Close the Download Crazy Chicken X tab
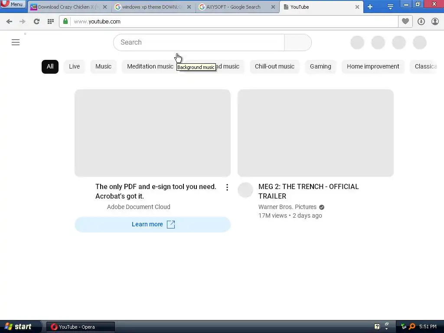Image resolution: width=444 pixels, height=333 pixels. click(105, 7)
